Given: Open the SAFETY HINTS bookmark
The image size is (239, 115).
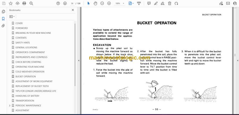Looking at the screenshot, I should tap(23, 43).
